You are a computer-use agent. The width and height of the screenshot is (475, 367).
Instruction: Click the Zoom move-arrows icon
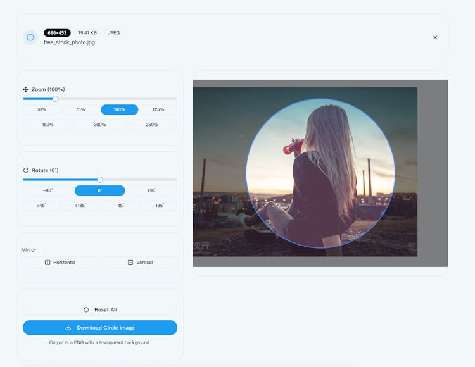[x=26, y=90]
